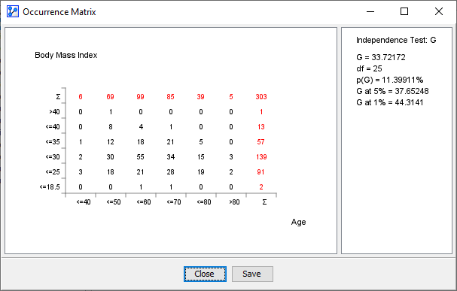The height and width of the screenshot is (291, 457).
Task: Click the cell showing 55
Action: pyautogui.click(x=141, y=157)
